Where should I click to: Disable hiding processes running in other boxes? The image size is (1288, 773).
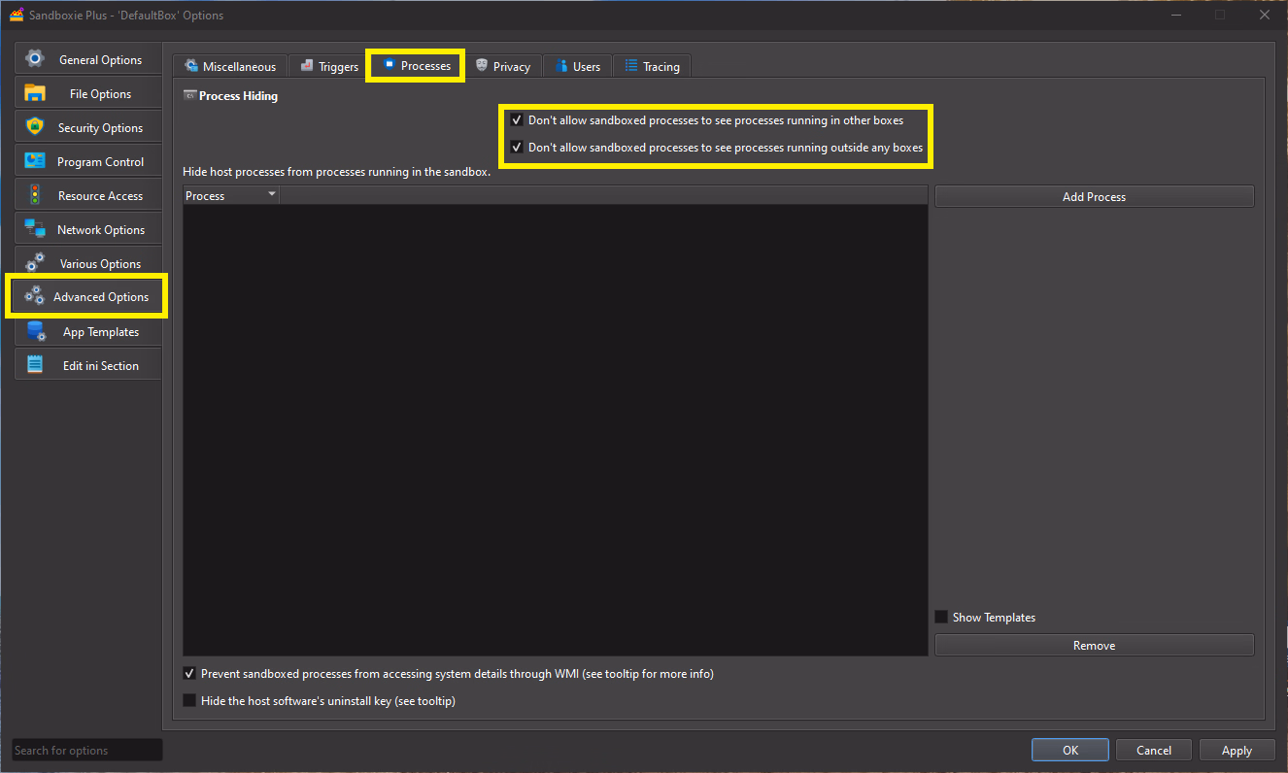pyautogui.click(x=517, y=120)
